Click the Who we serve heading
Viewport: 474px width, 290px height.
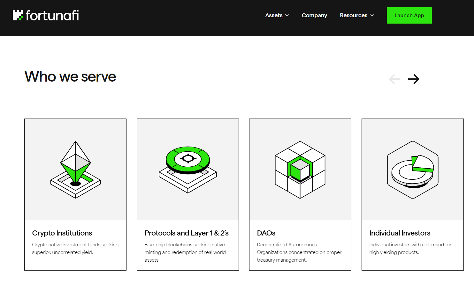pyautogui.click(x=70, y=76)
